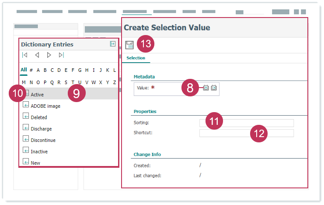Screen dimensions: 324x205
Task: Jump to last page of dictionary entries
Action: [x=61, y=55]
